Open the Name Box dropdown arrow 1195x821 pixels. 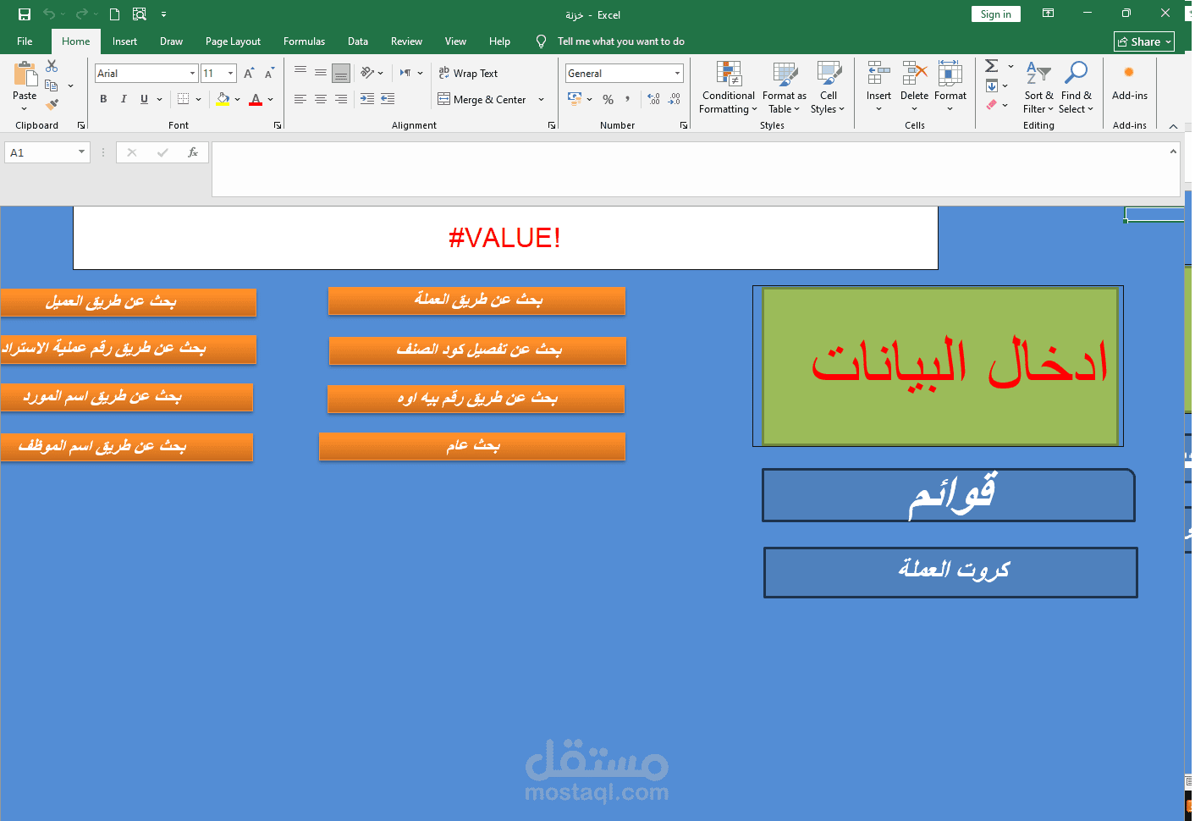click(x=81, y=152)
